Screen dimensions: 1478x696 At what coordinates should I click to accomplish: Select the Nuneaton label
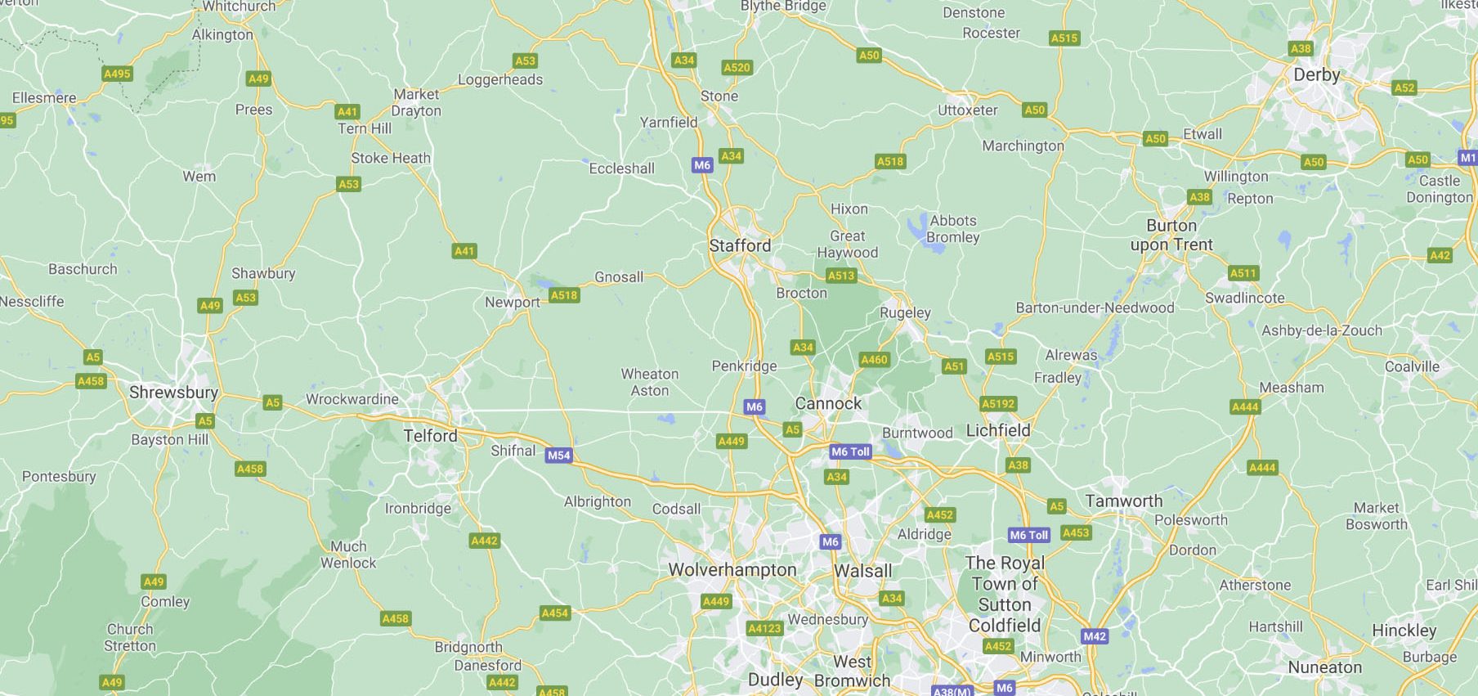coord(1325,667)
